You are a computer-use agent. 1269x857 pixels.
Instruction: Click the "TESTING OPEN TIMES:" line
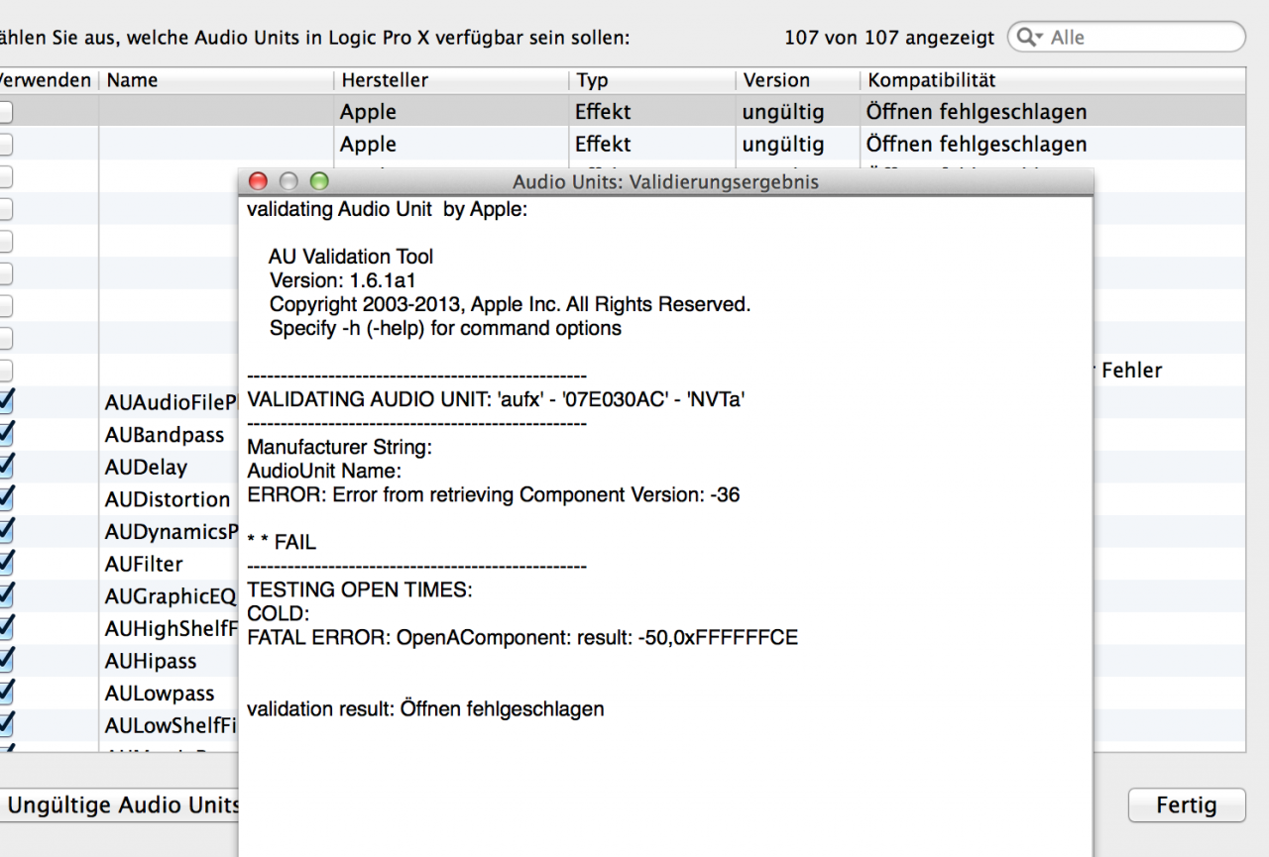coord(360,589)
